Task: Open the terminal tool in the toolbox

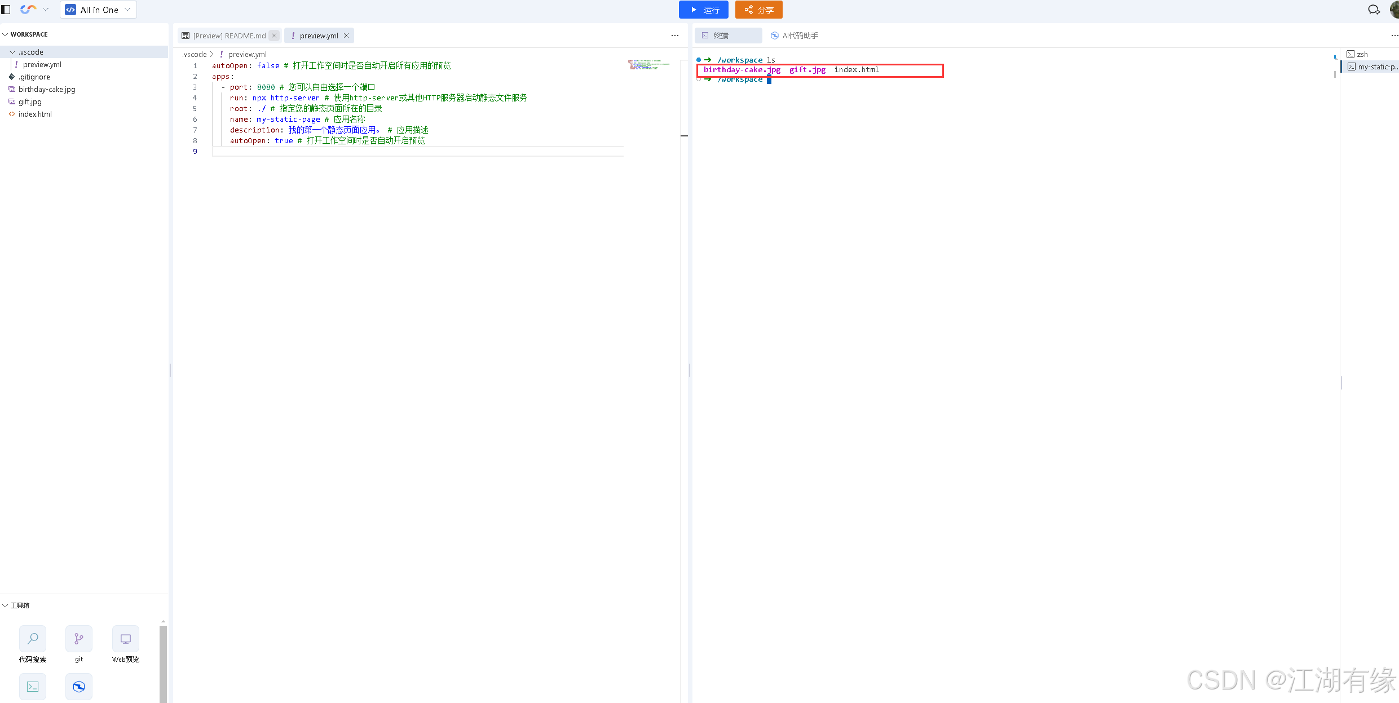Action: pyautogui.click(x=33, y=686)
